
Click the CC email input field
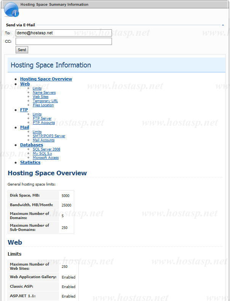pyautogui.click(x=64, y=41)
